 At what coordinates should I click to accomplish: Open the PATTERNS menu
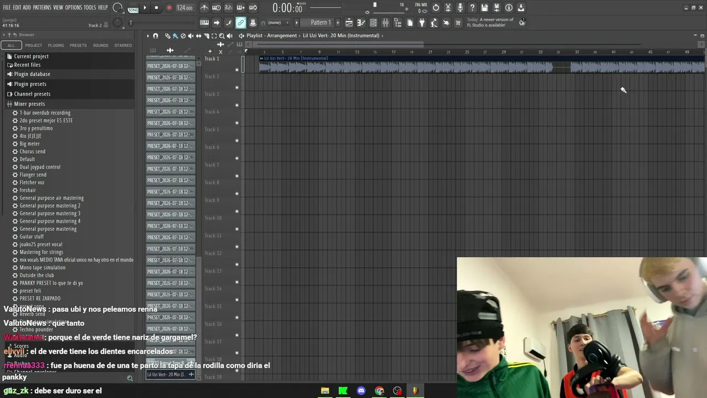pyautogui.click(x=42, y=8)
